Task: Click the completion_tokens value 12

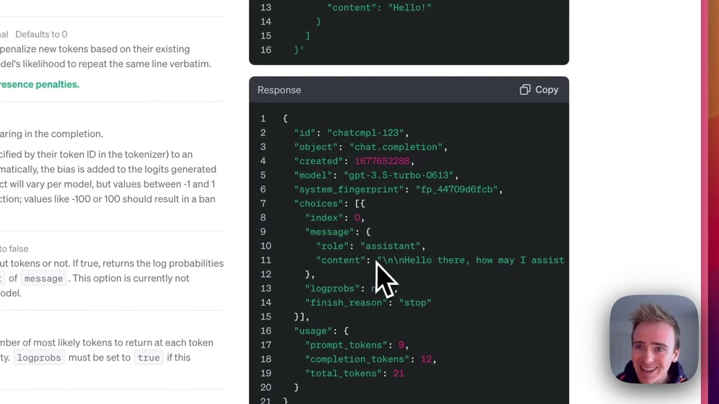Action: click(426, 359)
